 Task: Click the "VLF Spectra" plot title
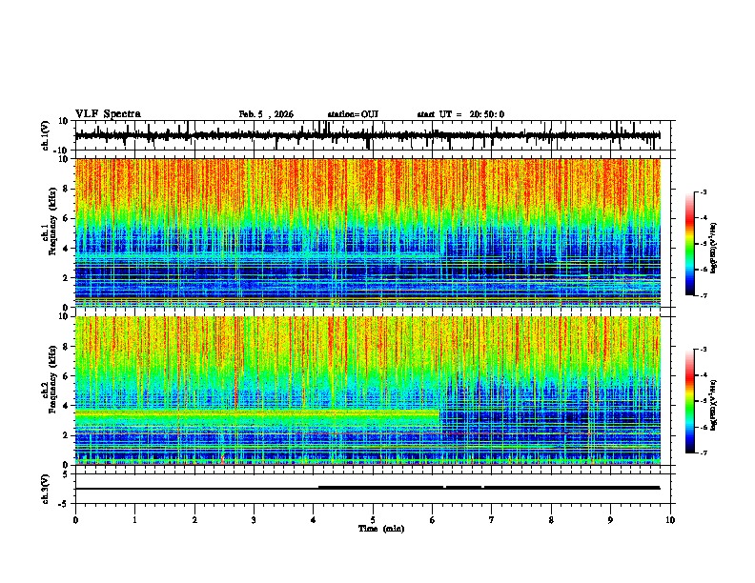coord(108,113)
